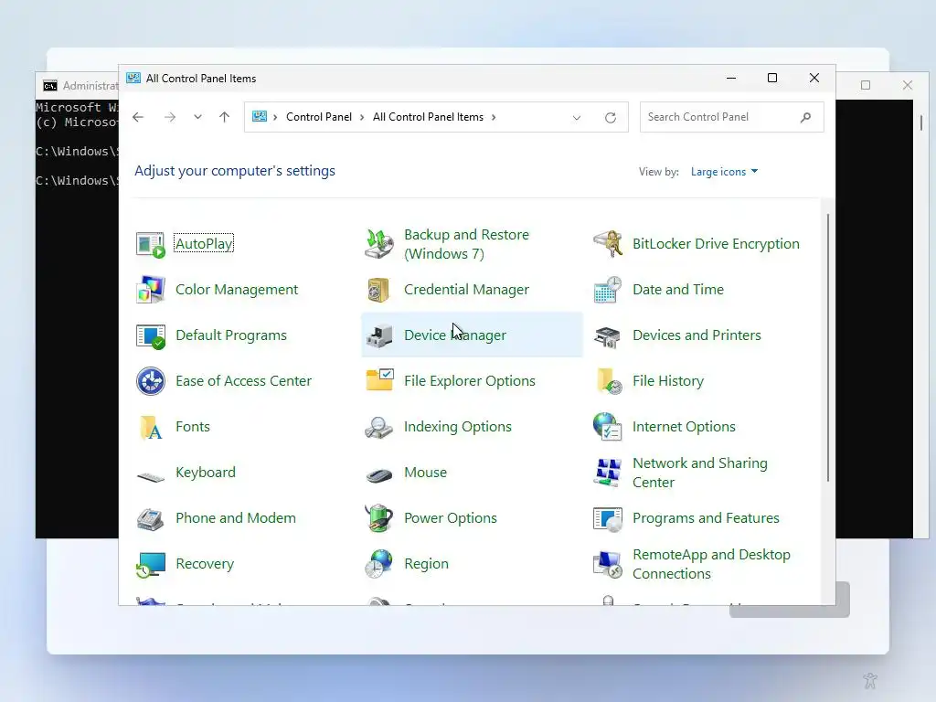Screen dimensions: 936x702
Task: Select Control Panel breadcrumb segment
Action: [319, 117]
